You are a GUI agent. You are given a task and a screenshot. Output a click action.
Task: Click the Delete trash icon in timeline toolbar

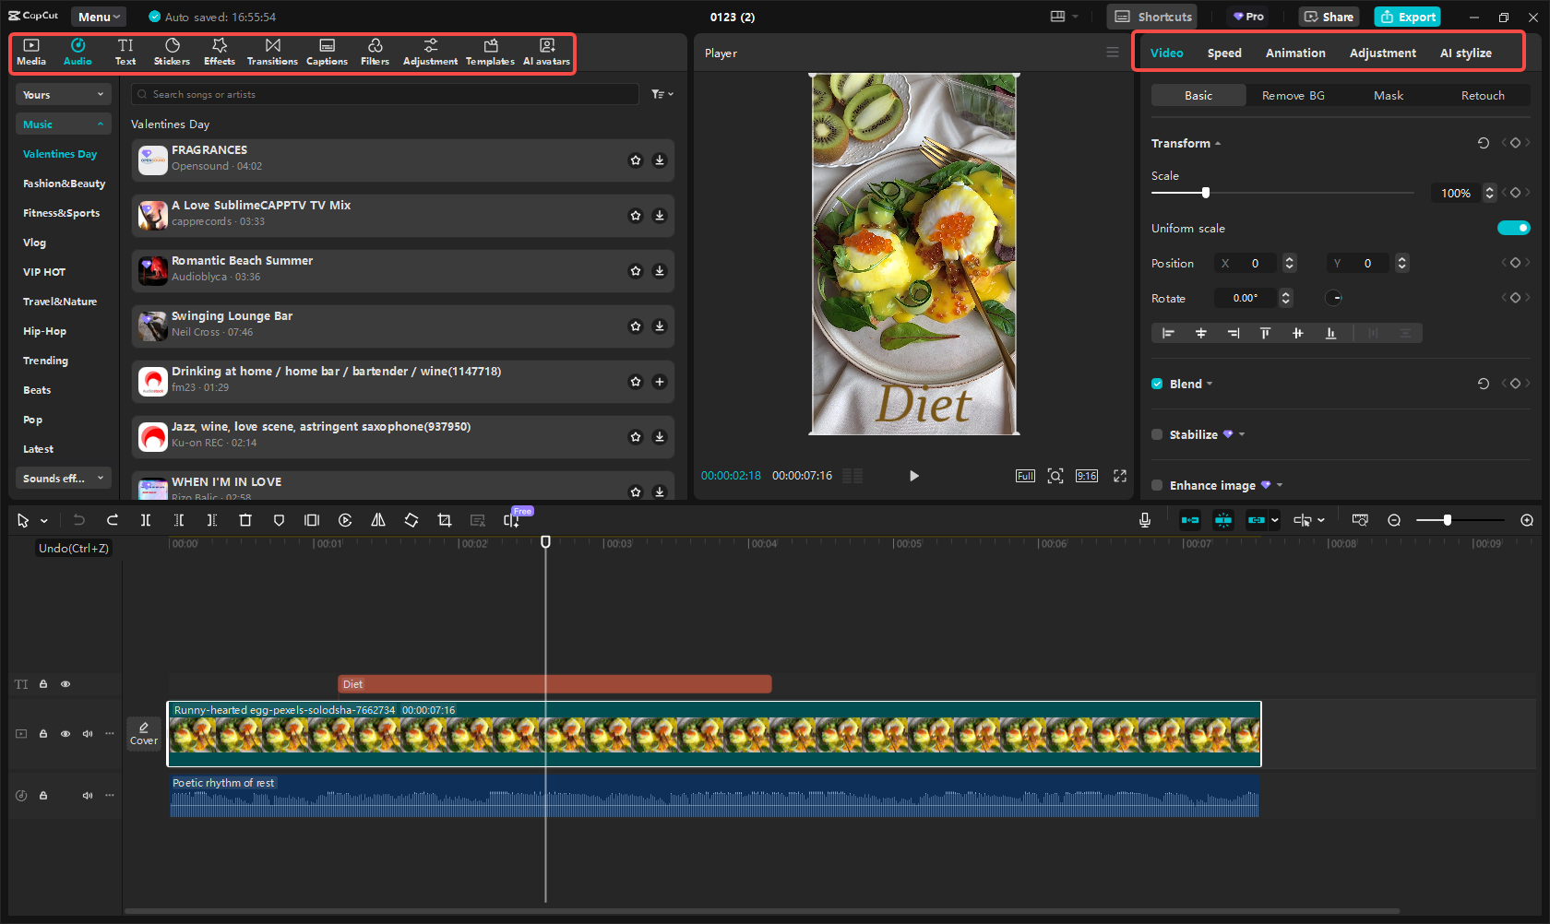coord(245,520)
